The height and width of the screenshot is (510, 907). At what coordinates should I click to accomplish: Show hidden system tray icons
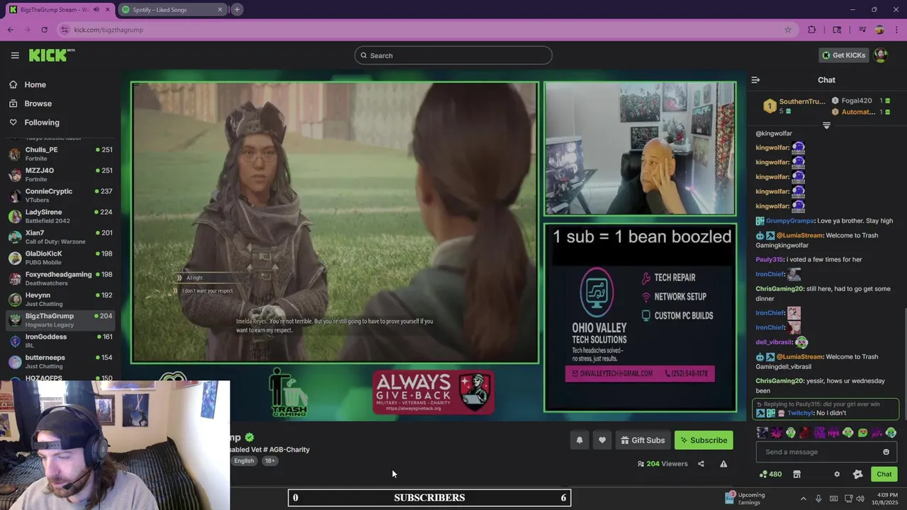pos(803,499)
